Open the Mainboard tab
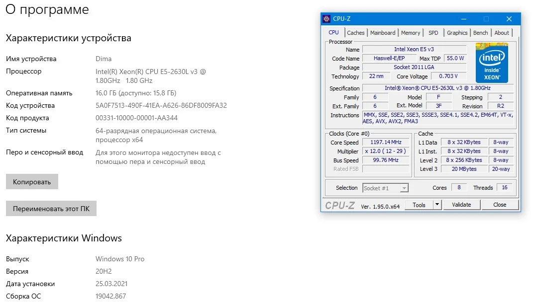536x302 pixels. (x=383, y=33)
